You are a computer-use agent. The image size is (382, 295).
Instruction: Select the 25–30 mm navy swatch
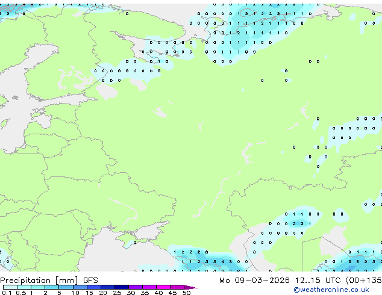coord(122,287)
